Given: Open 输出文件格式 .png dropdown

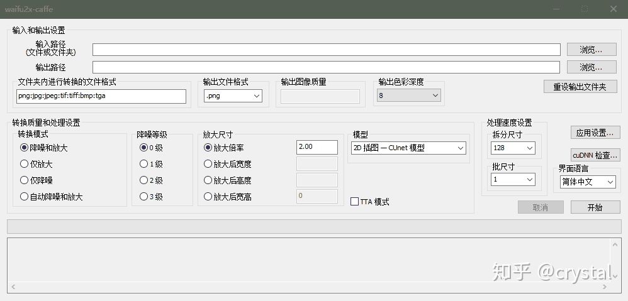Looking at the screenshot, I should pos(233,96).
